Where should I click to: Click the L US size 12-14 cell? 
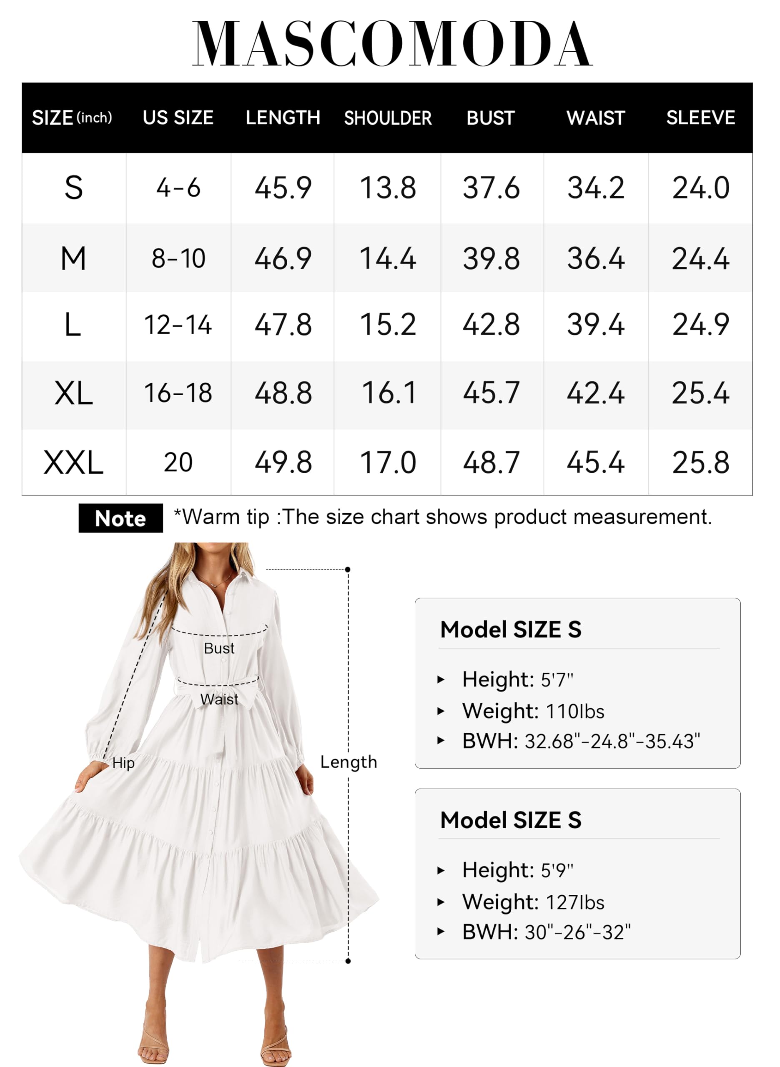coord(178,325)
